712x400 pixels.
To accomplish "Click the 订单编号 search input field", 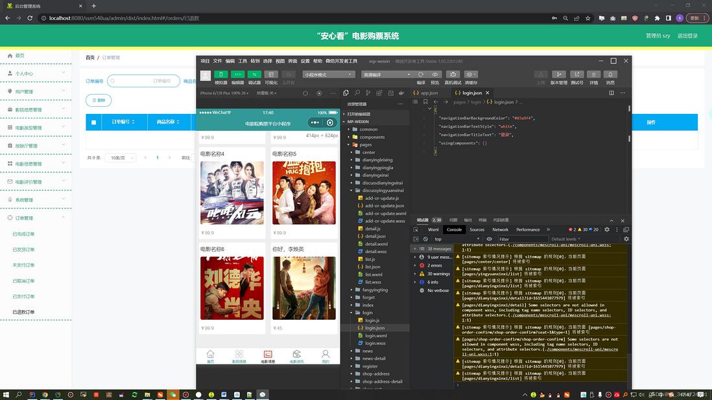I will click(x=143, y=81).
